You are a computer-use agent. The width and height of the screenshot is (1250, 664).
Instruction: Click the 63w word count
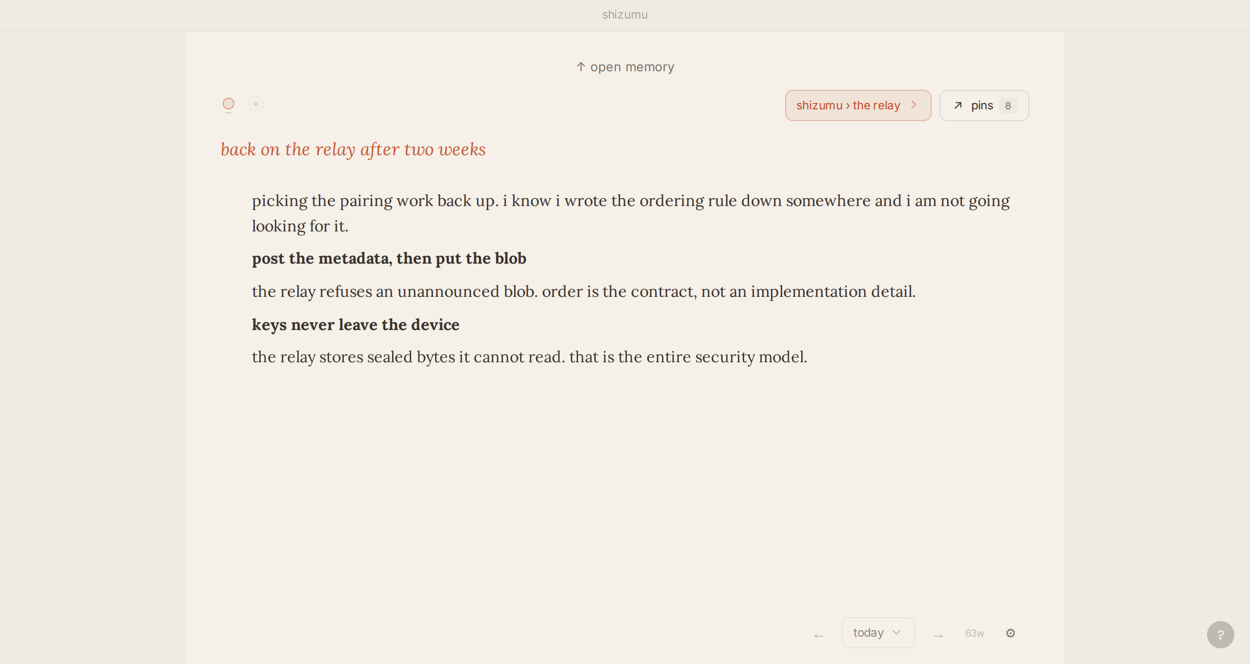pos(975,633)
